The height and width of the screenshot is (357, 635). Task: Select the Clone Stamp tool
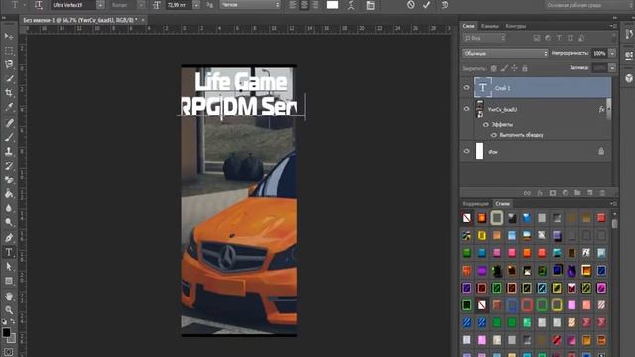click(x=9, y=152)
